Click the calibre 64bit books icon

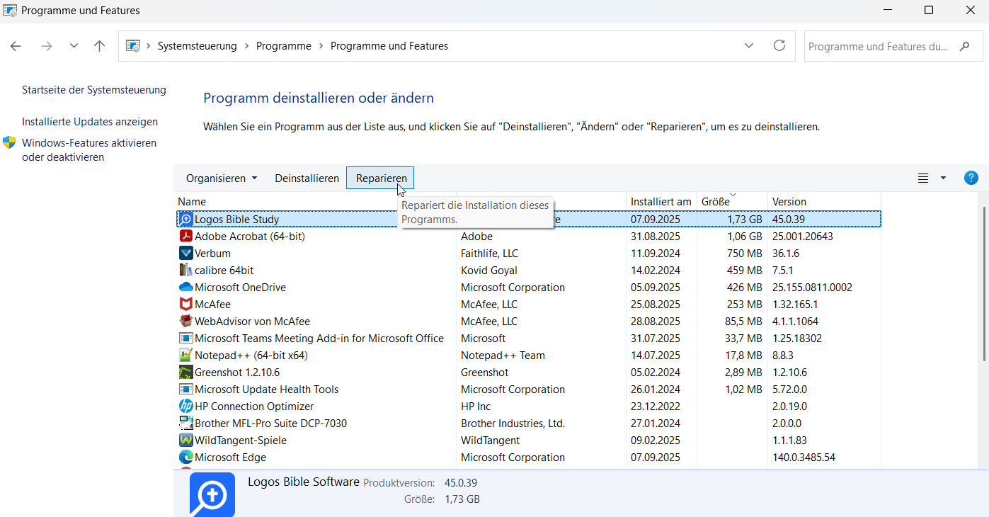pos(185,270)
